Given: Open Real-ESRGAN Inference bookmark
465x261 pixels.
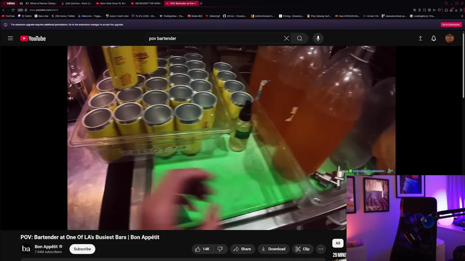Looking at the screenshot, I should 347,16.
